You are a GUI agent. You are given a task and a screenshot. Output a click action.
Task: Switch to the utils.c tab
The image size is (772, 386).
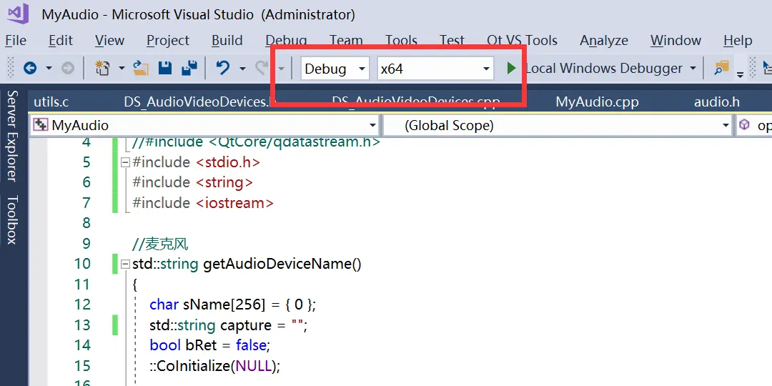(x=51, y=102)
